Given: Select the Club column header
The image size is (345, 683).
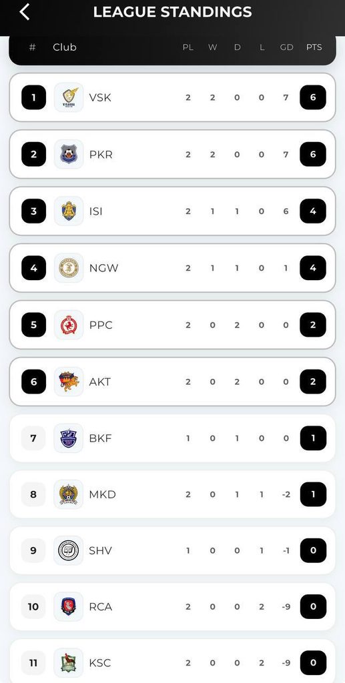Looking at the screenshot, I should pos(65,47).
